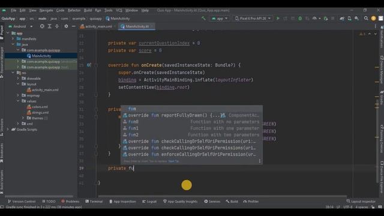Toggle the Project tool window stripe
The image size is (384, 216).
(x=2, y=32)
